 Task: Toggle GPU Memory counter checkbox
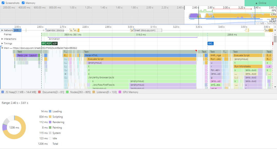[120, 92]
